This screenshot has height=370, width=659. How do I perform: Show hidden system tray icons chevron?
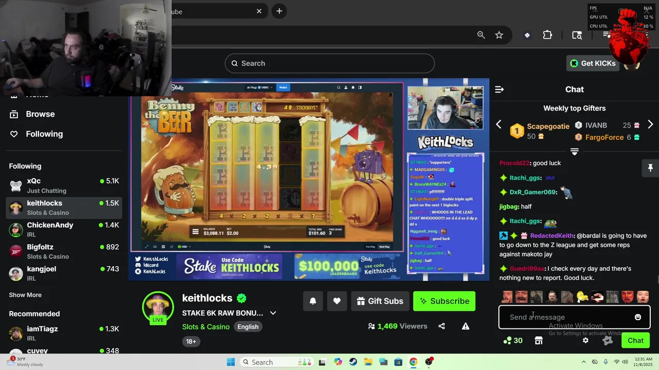(584, 362)
